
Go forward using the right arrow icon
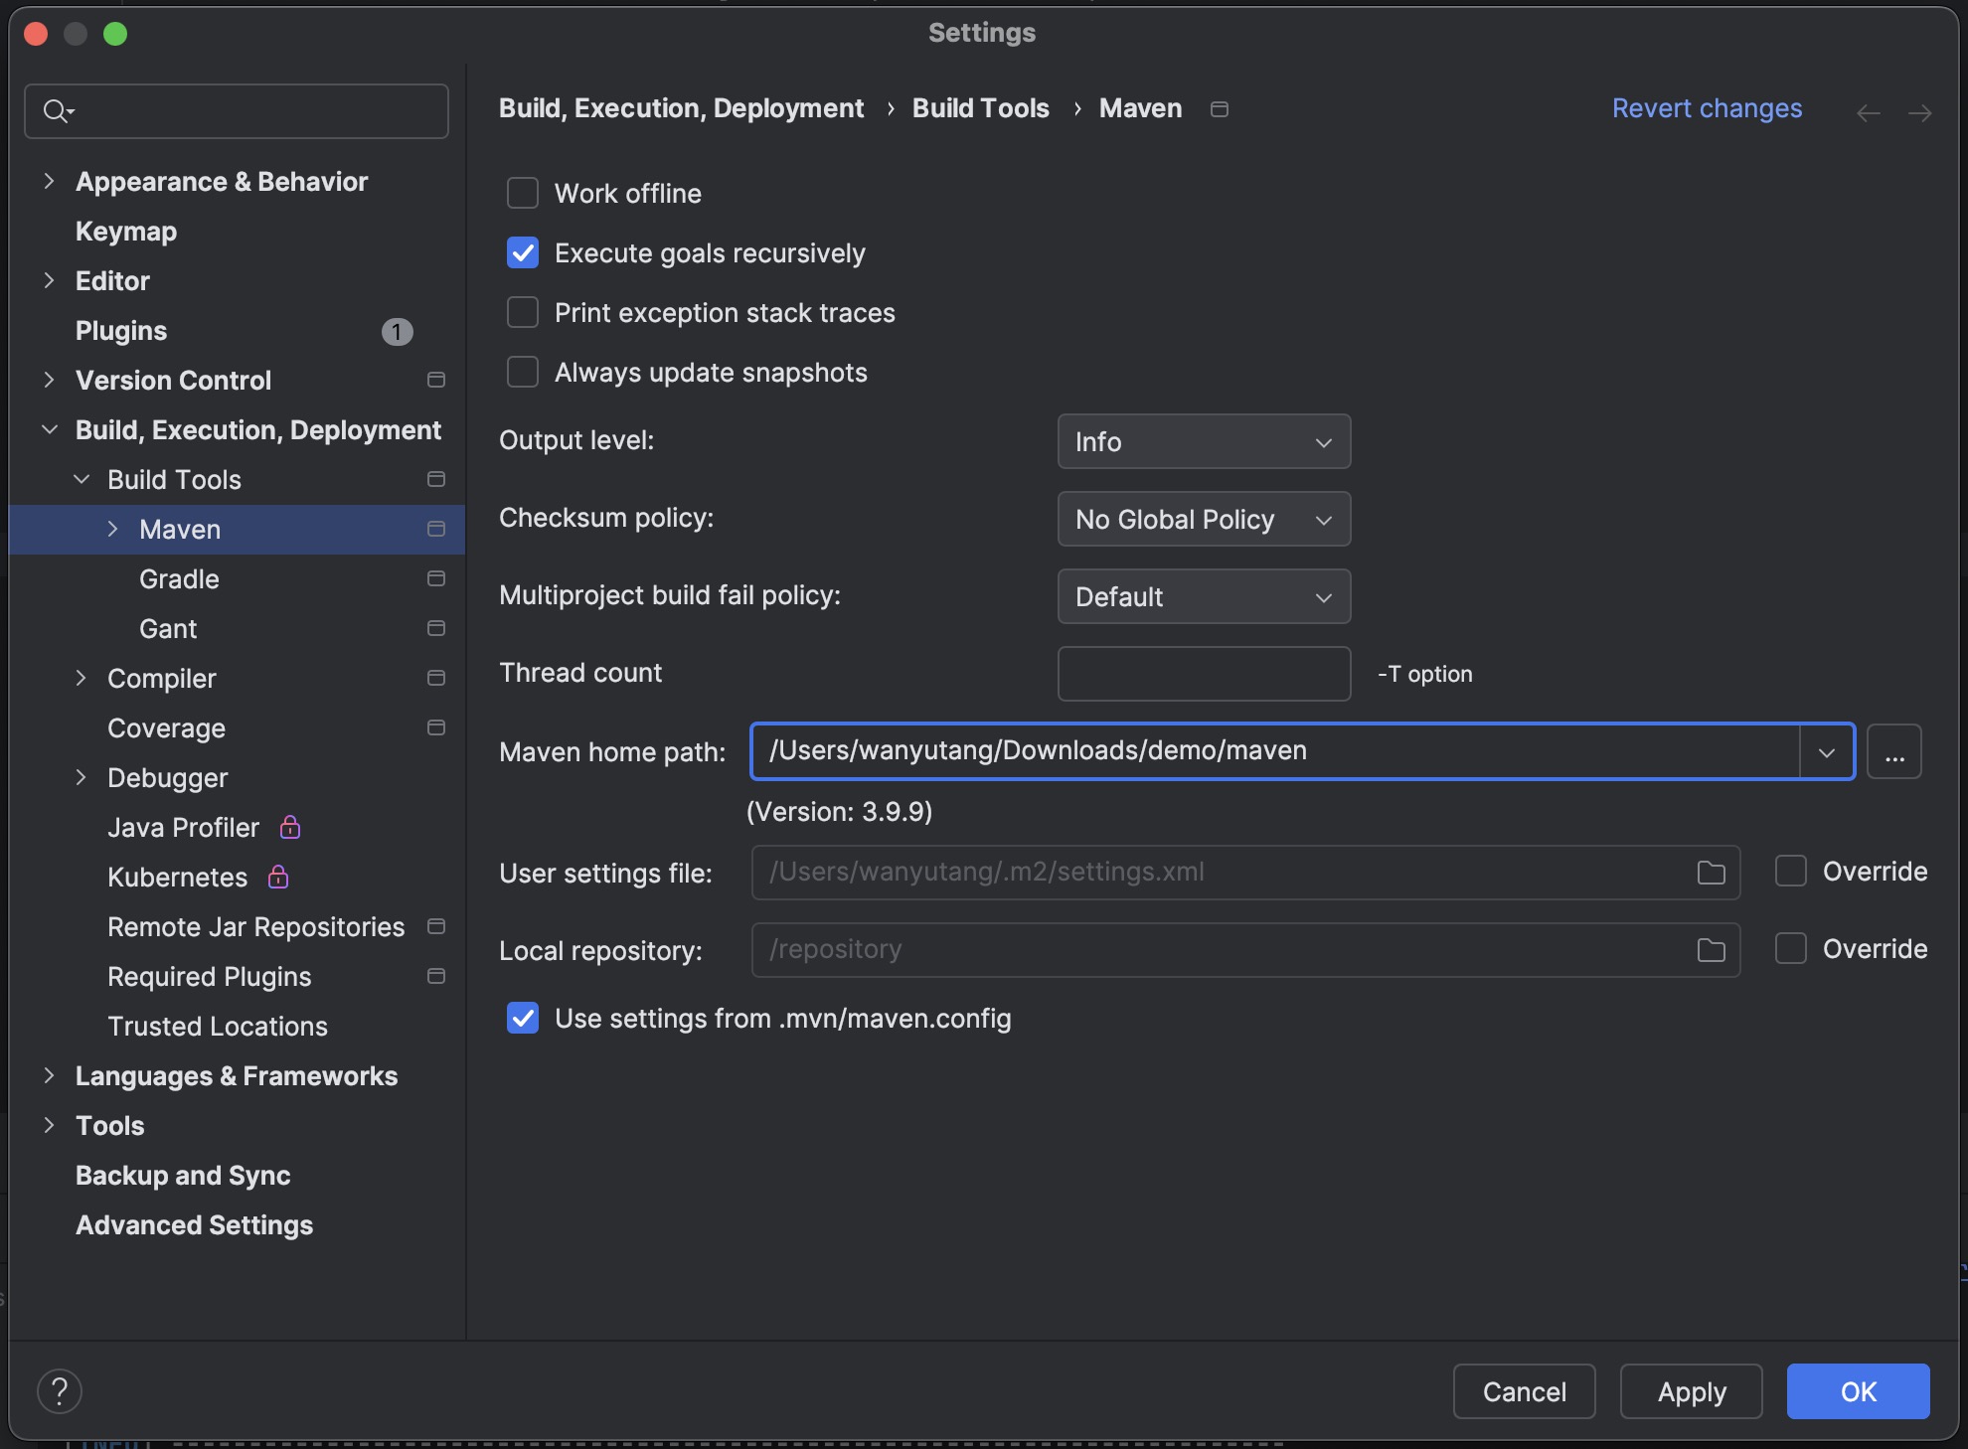pyautogui.click(x=1920, y=112)
